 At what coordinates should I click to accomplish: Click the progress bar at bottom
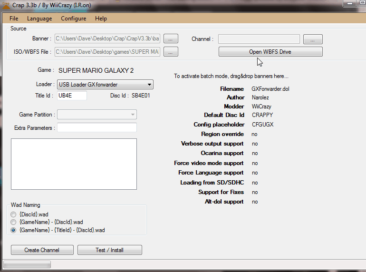click(27, 265)
